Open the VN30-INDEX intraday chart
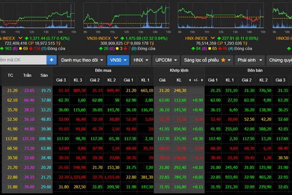Image resolution: width=292 pixels, height=195 pixels. click(126, 15)
